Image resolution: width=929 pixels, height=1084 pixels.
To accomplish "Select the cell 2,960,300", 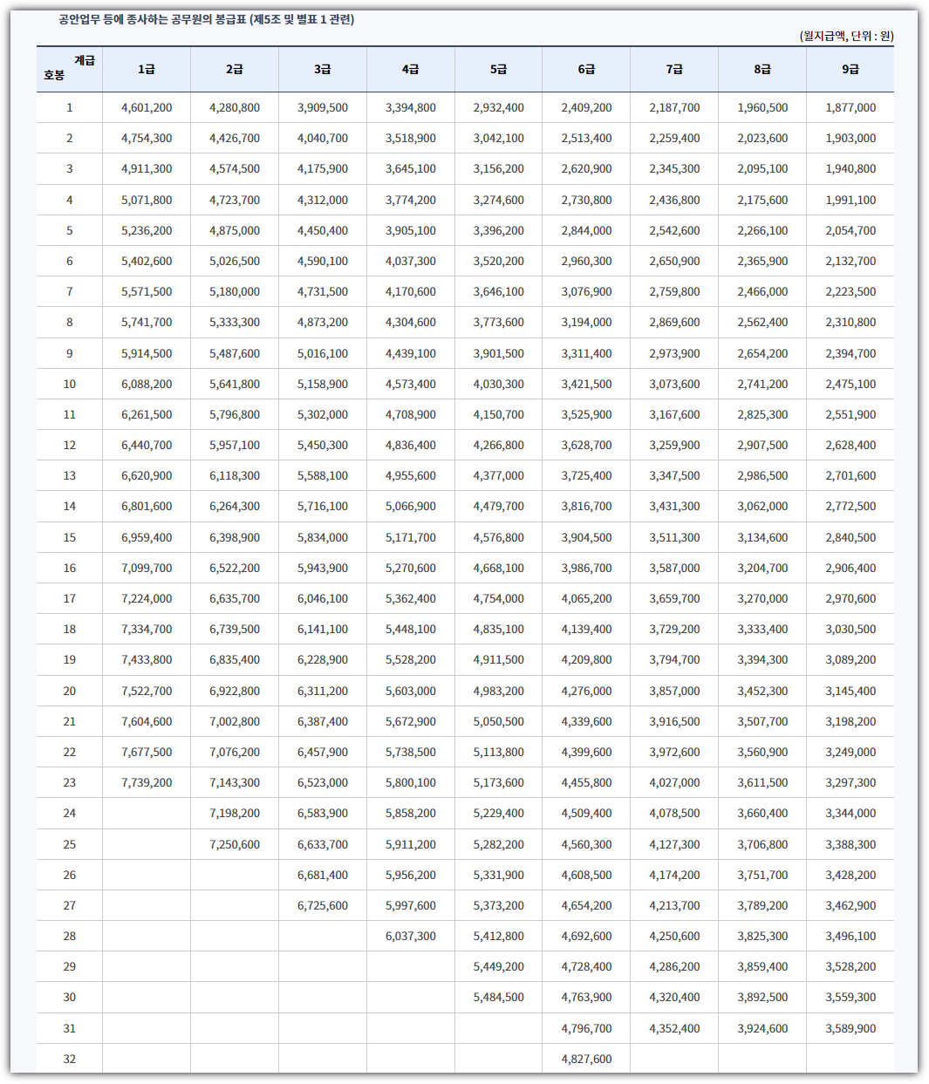I will [x=586, y=262].
